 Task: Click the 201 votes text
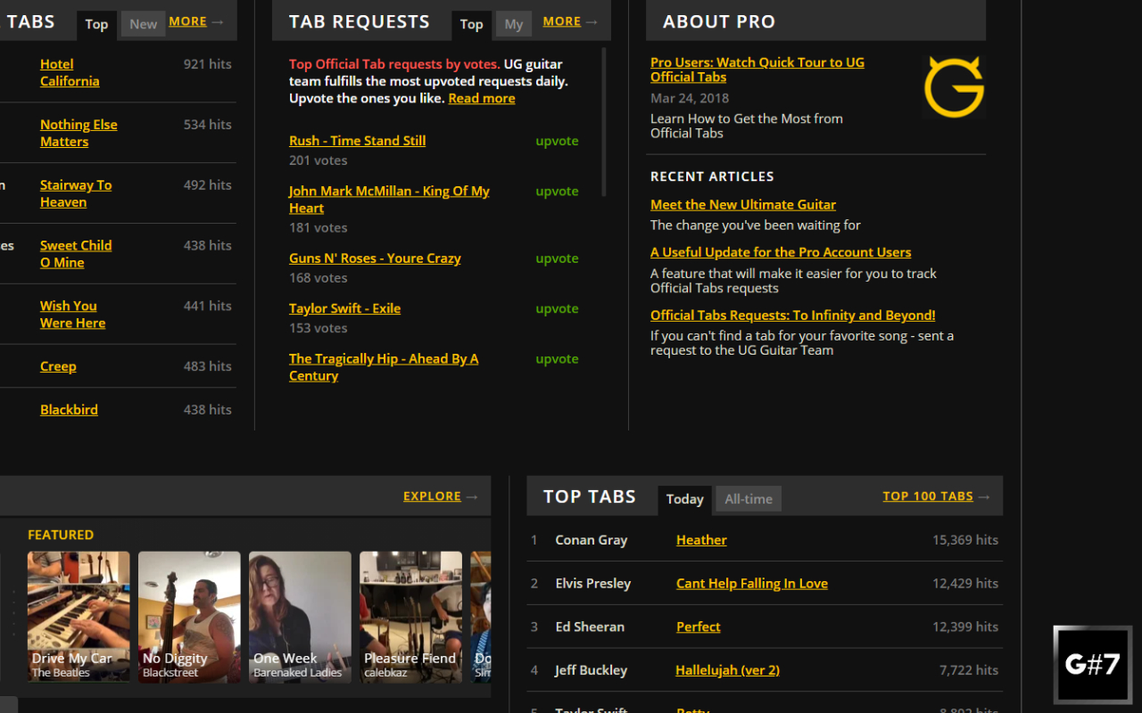(x=318, y=160)
